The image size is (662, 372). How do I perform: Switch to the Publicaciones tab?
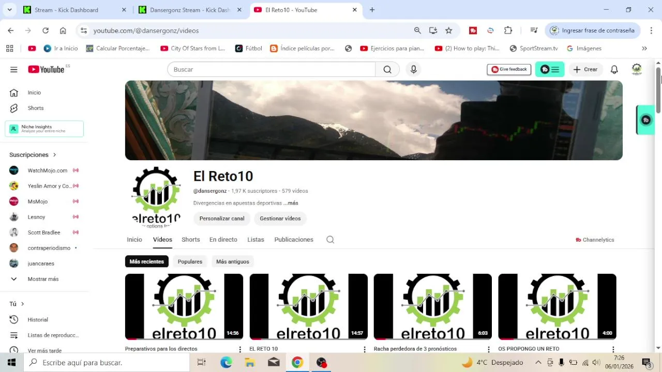pyautogui.click(x=294, y=240)
